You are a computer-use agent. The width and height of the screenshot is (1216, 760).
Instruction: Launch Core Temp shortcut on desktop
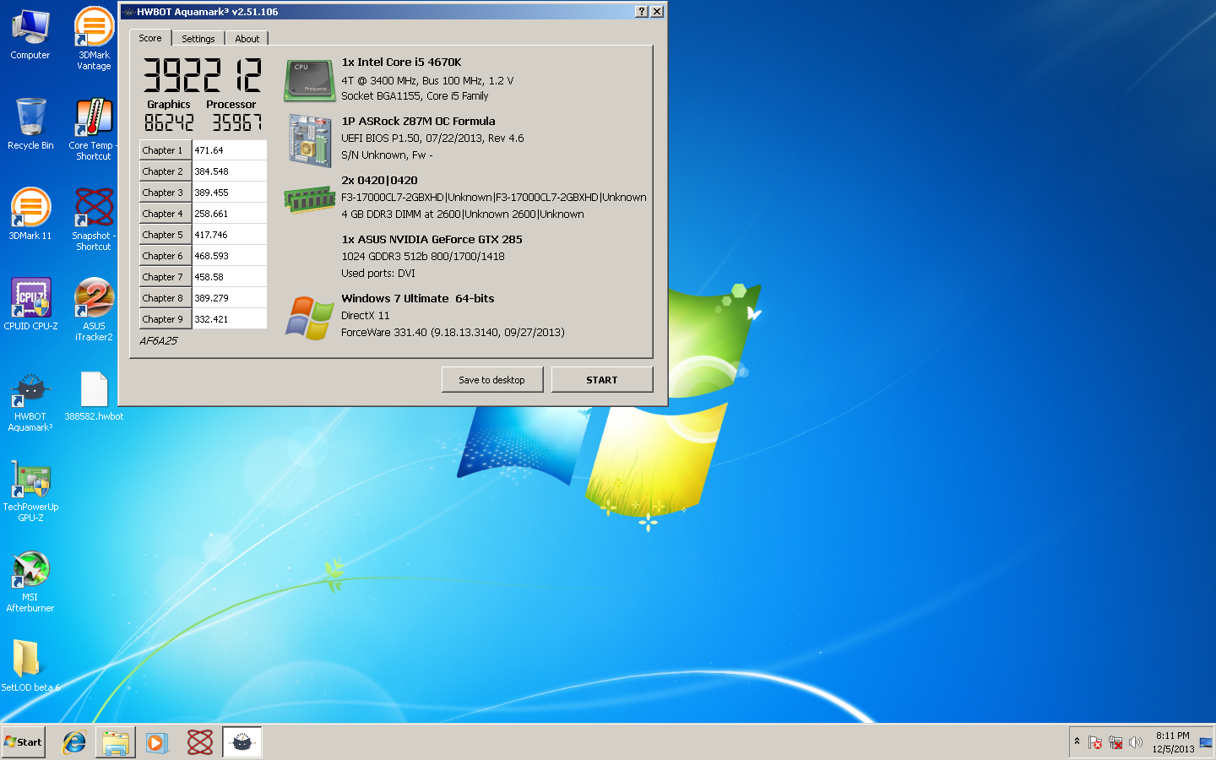(94, 129)
